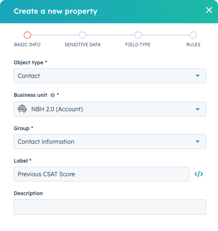Go to the RULES step label
This screenshot has width=218, height=231.
[x=193, y=45]
